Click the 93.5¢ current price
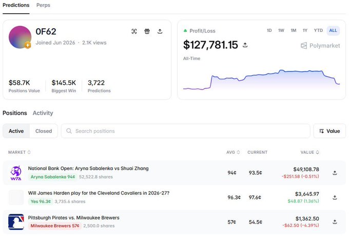This screenshot has height=236, width=349. tap(255, 173)
